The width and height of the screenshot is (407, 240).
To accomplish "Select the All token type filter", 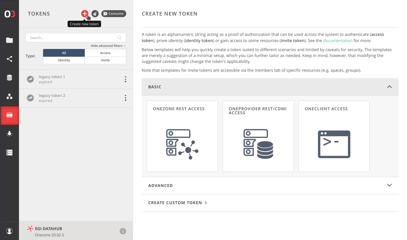I will click(x=64, y=53).
